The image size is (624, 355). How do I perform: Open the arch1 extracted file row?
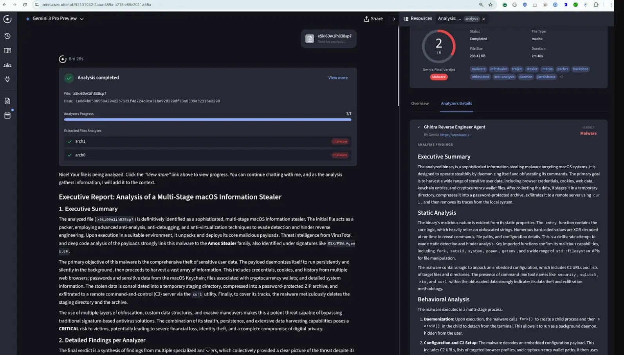(x=207, y=141)
